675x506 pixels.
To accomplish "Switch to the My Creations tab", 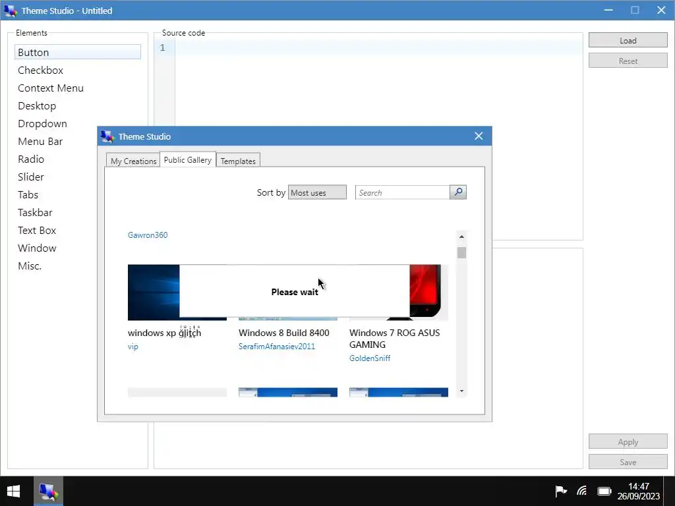I will tap(133, 161).
